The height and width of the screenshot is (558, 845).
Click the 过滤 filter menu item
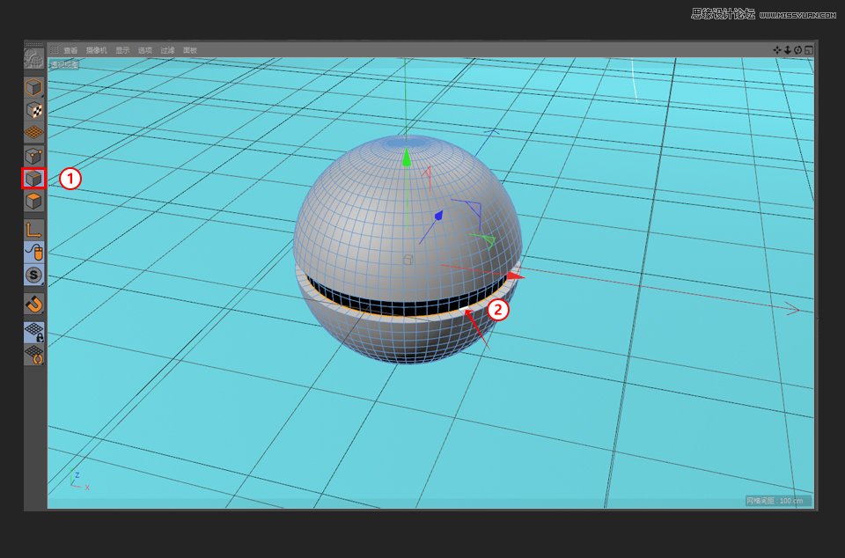coord(166,50)
